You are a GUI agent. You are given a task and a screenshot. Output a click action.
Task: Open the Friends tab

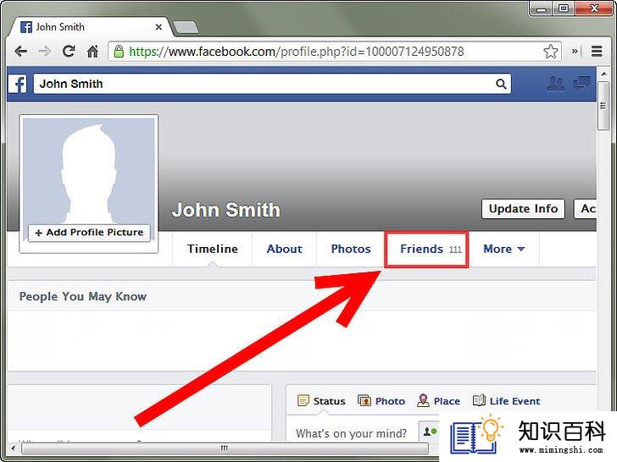[427, 250]
